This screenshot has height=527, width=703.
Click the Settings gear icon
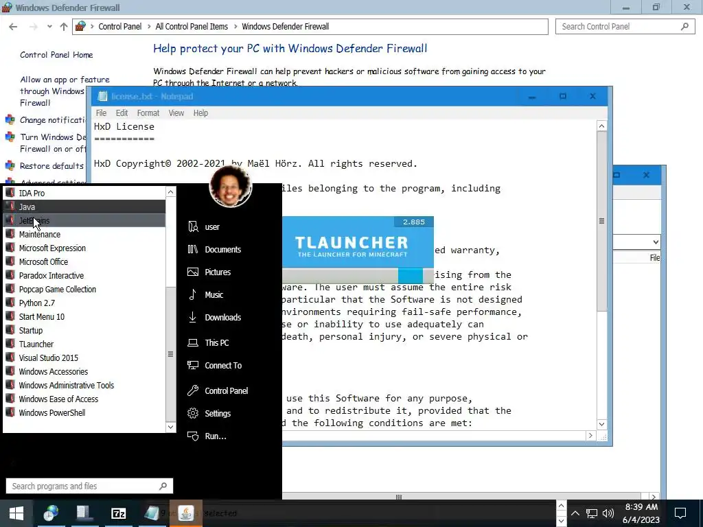coord(193,413)
